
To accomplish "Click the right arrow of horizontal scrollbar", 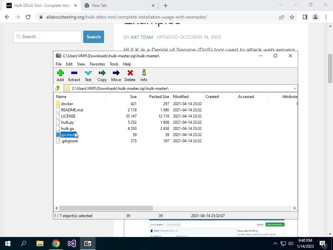I will 294,208.
